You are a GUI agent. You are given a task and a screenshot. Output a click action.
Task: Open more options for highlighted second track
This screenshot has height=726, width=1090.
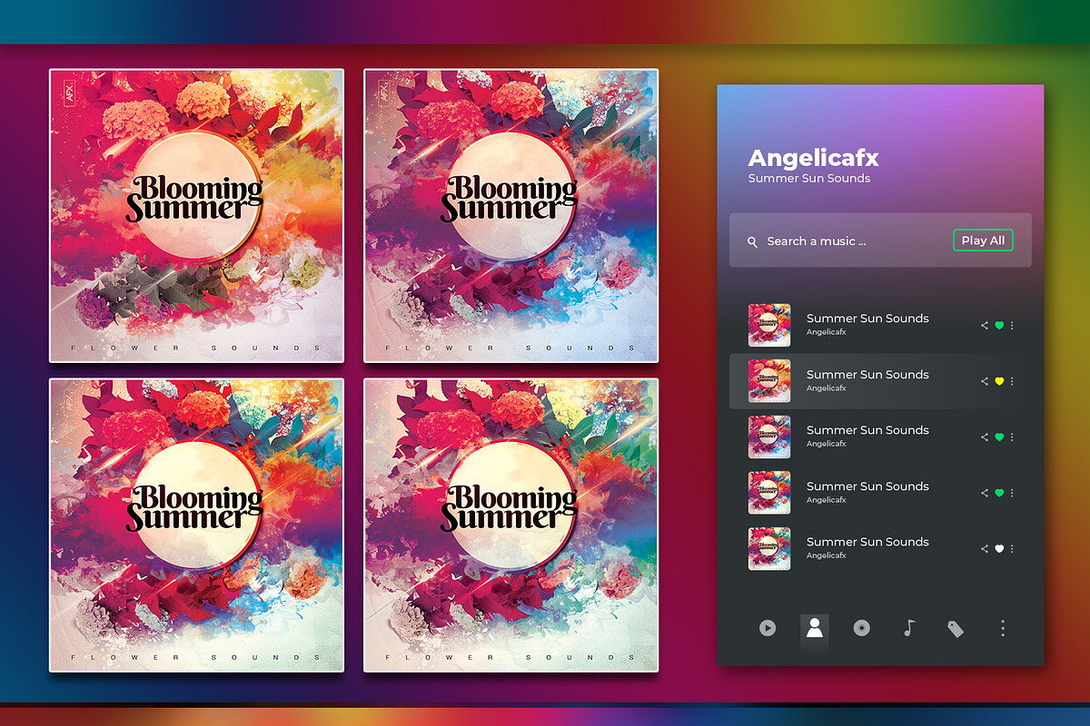1013,381
